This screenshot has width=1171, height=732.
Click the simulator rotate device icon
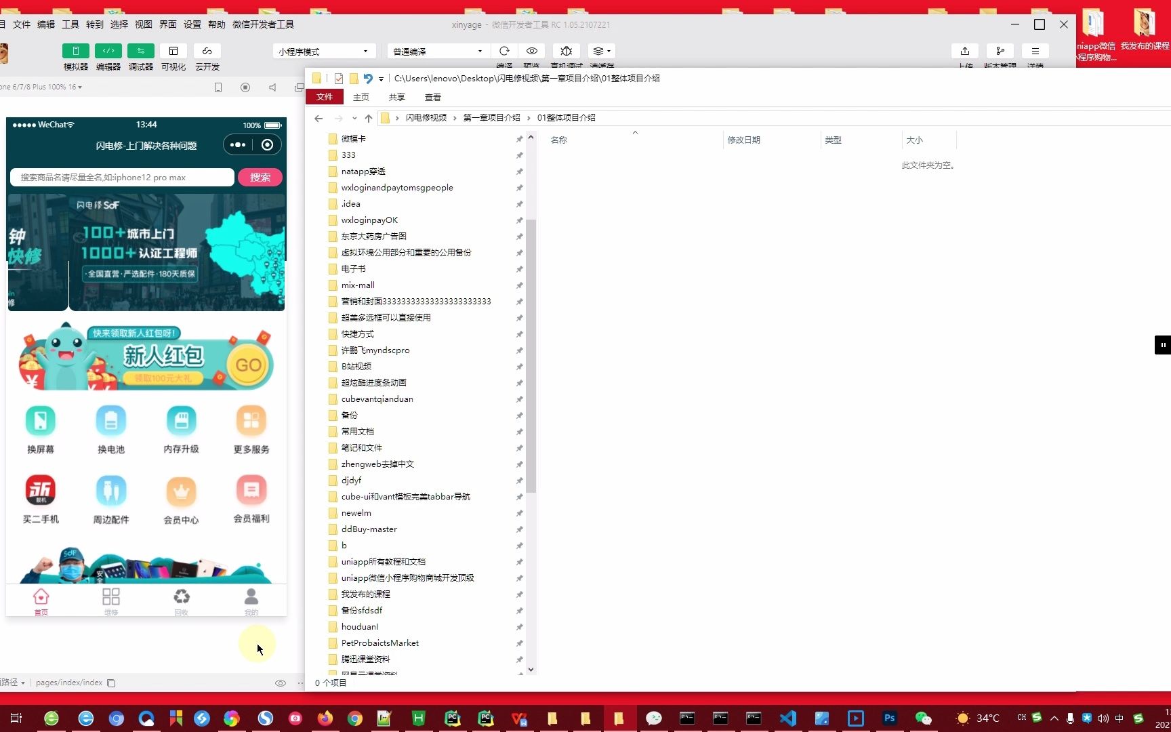218,87
